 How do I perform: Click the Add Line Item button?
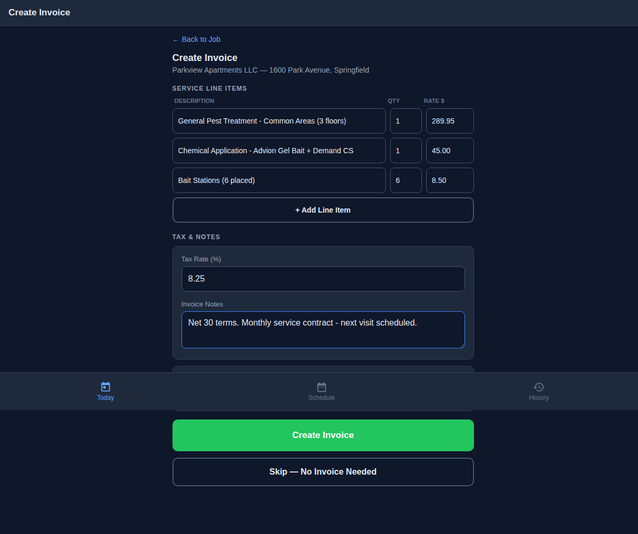(323, 209)
